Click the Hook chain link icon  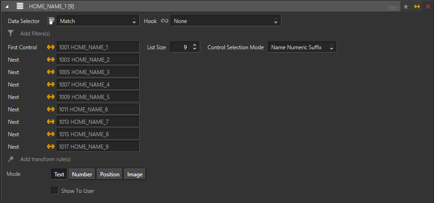(164, 21)
